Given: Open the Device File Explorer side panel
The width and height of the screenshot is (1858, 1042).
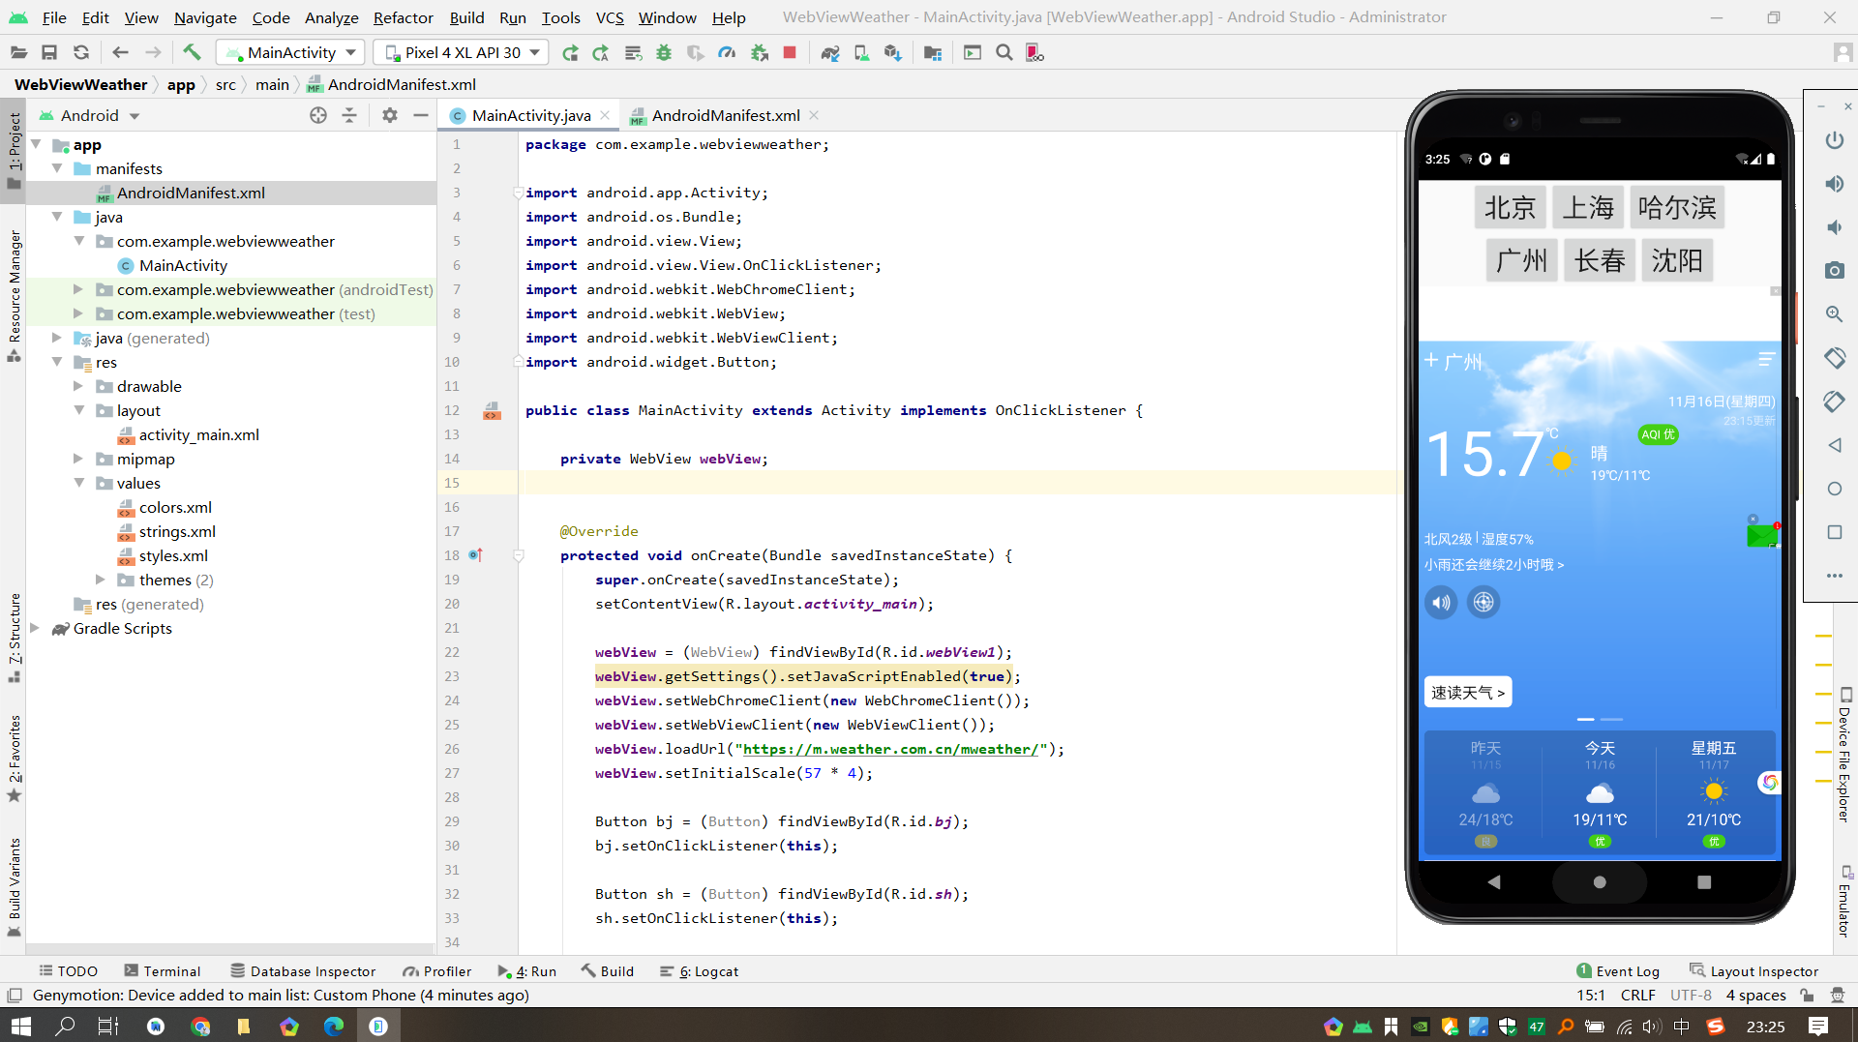Looking at the screenshot, I should point(1845,756).
